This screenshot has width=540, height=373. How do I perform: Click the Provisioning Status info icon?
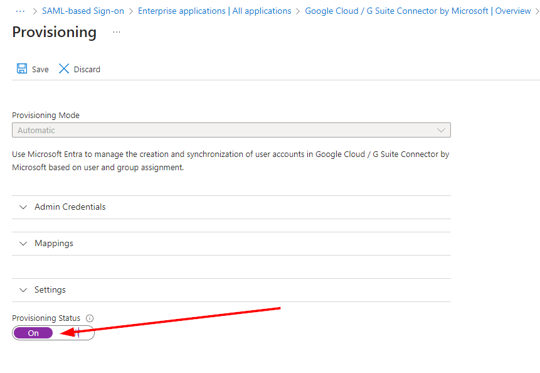pos(90,318)
